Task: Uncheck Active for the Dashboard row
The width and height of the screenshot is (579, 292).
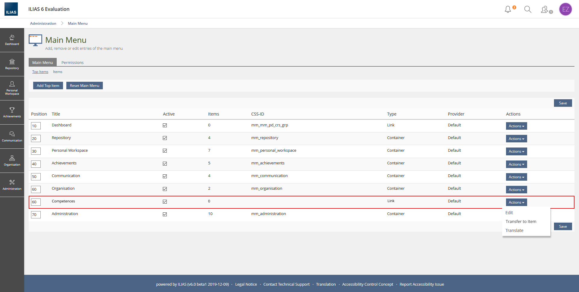Action: [165, 125]
